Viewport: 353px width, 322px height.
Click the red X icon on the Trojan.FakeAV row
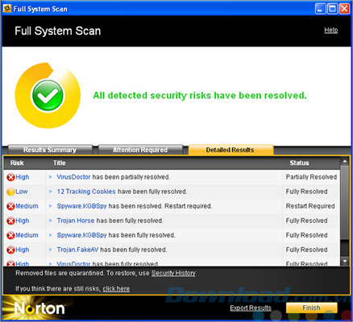point(10,250)
